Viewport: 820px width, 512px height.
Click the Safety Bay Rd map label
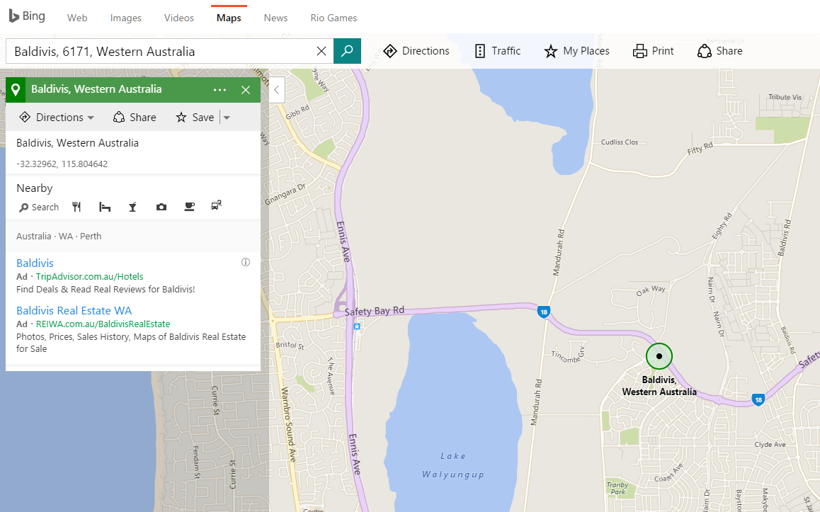coord(375,311)
